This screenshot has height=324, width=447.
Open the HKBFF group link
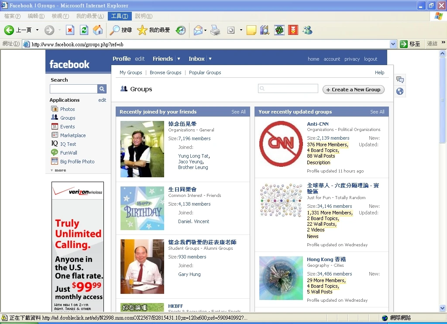175,306
